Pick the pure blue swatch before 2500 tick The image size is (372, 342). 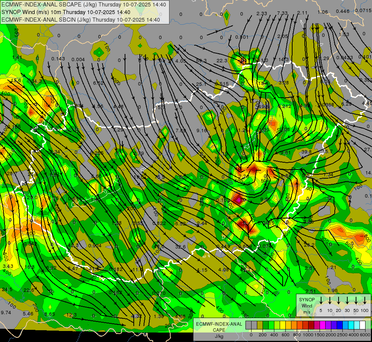pyautogui.click(x=340, y=325)
